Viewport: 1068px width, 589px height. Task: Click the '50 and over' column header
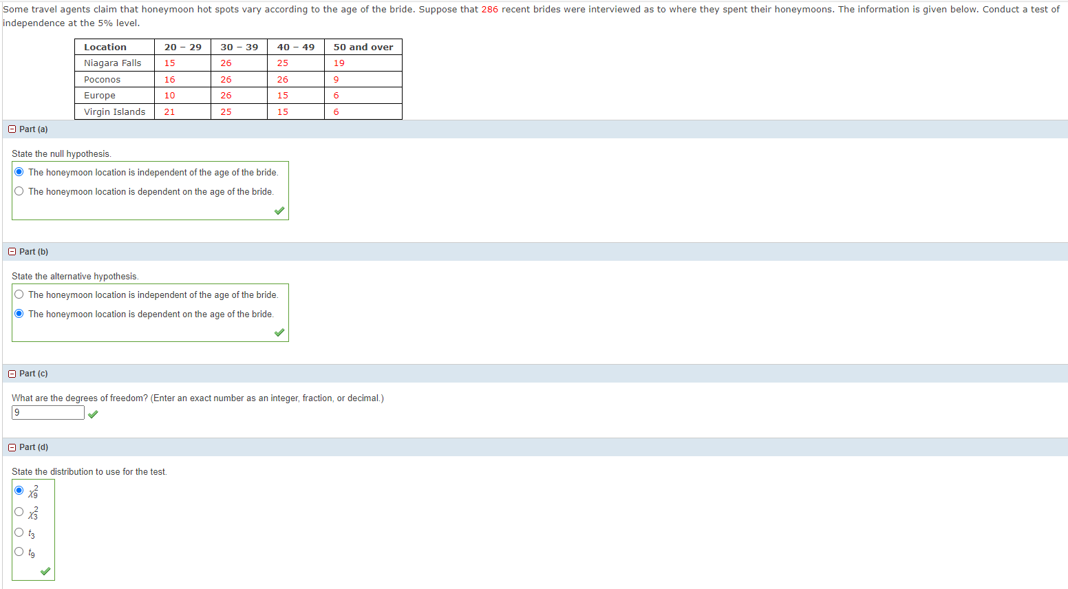(x=363, y=47)
